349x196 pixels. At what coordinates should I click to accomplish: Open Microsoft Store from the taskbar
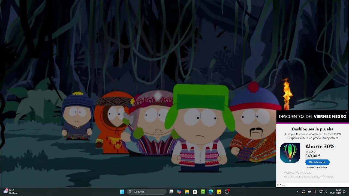(195, 192)
